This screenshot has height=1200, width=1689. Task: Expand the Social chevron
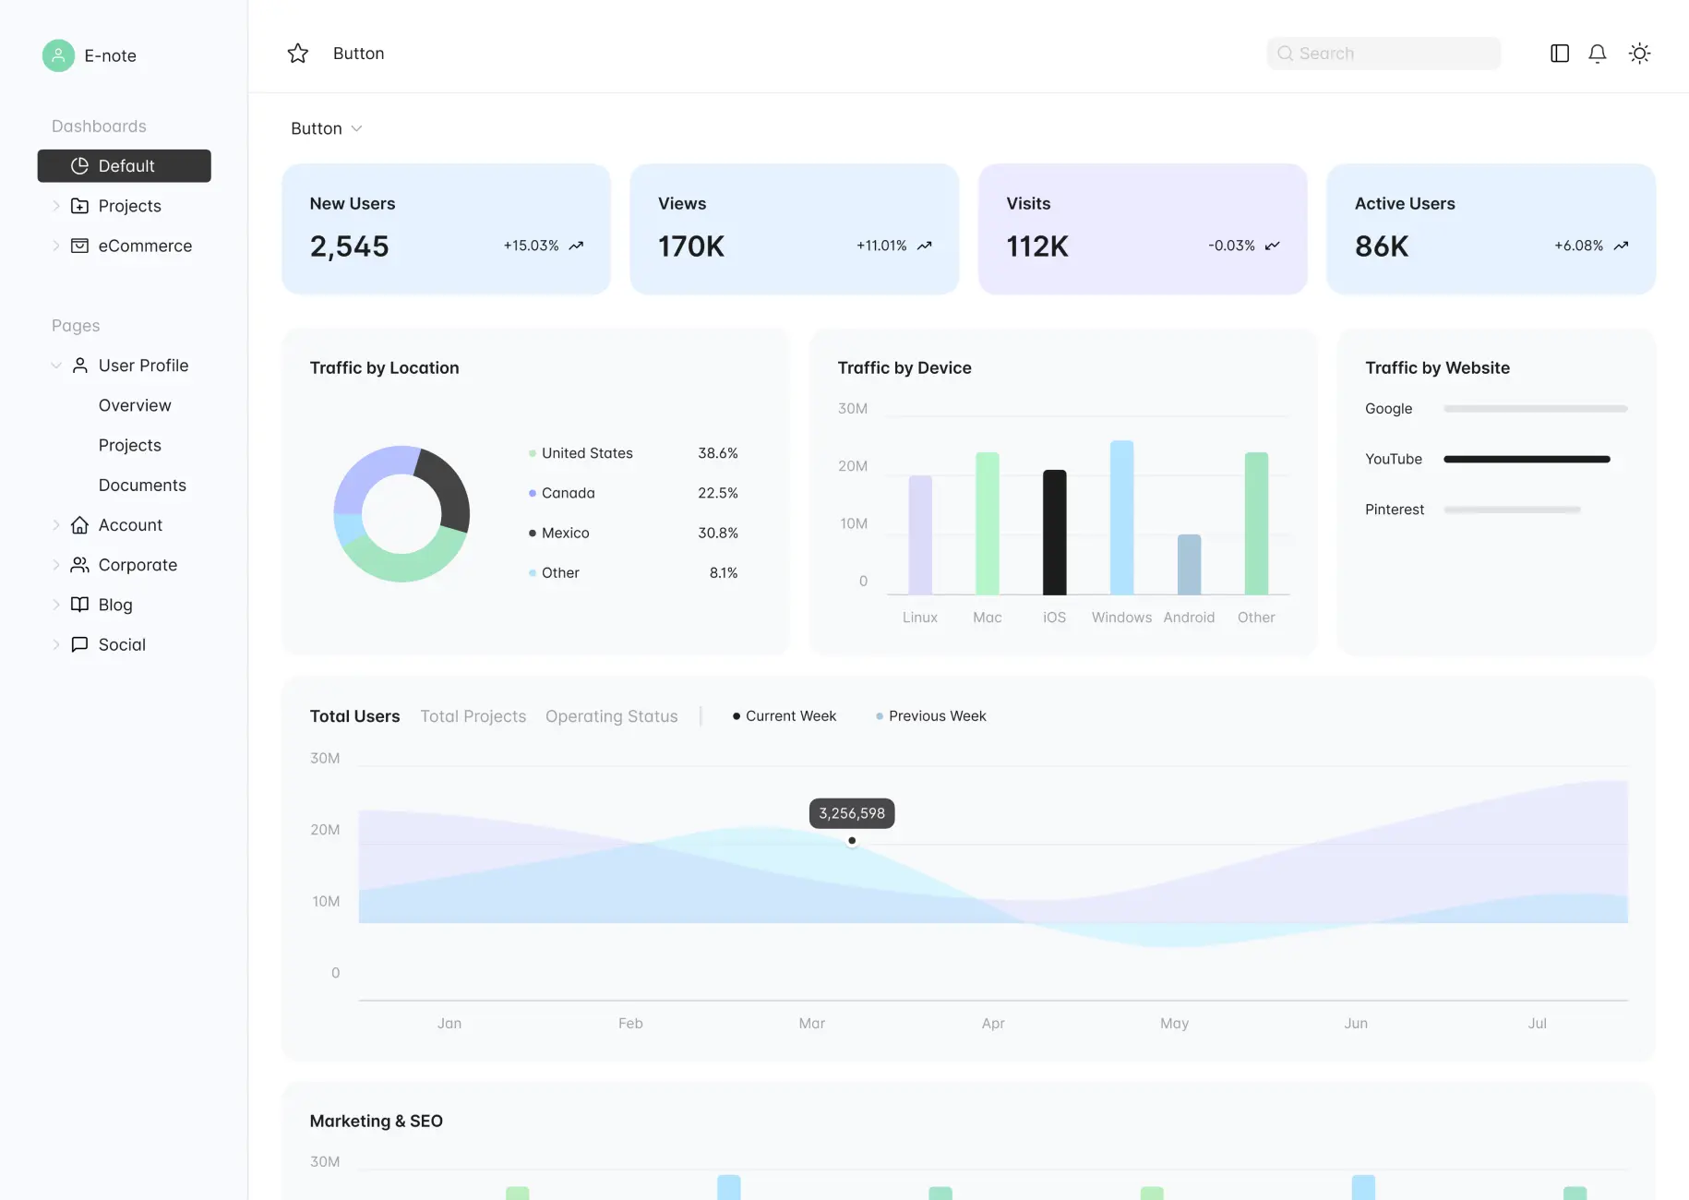click(x=56, y=644)
